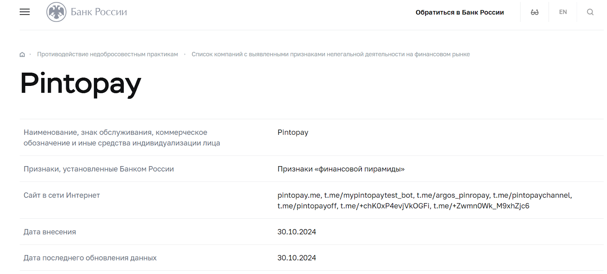Click «Признаки «финансовой пирамиды»» value text
The height and width of the screenshot is (274, 607).
(x=341, y=169)
